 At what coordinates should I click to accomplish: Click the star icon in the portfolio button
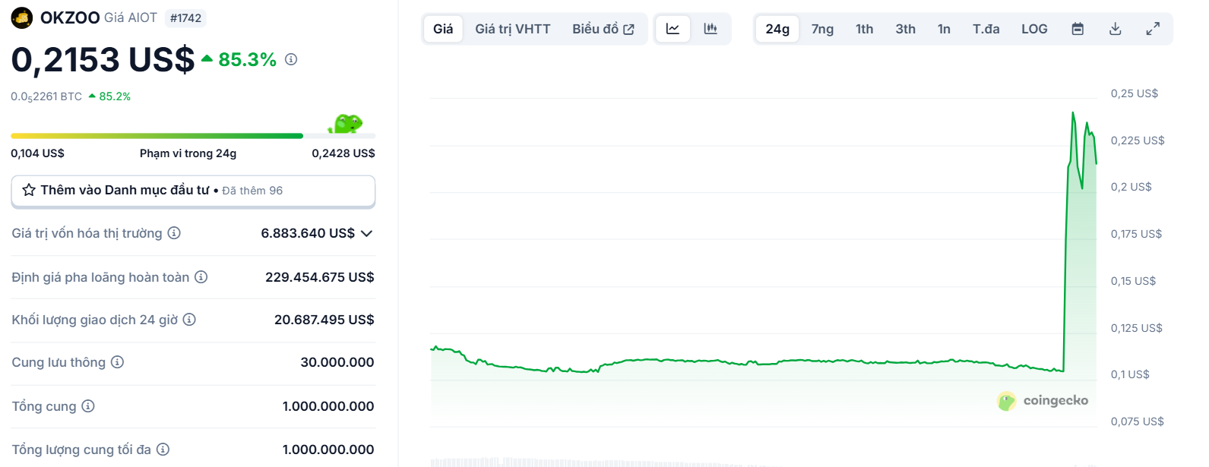point(29,190)
